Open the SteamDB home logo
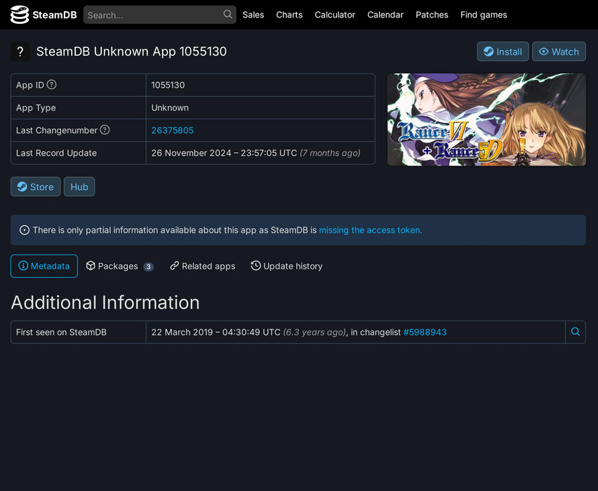Viewport: 598px width, 491px height. pos(44,15)
